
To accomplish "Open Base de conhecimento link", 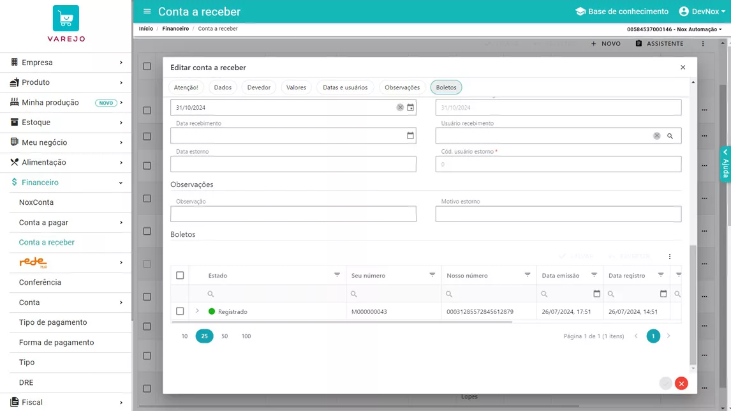I will tap(621, 11).
